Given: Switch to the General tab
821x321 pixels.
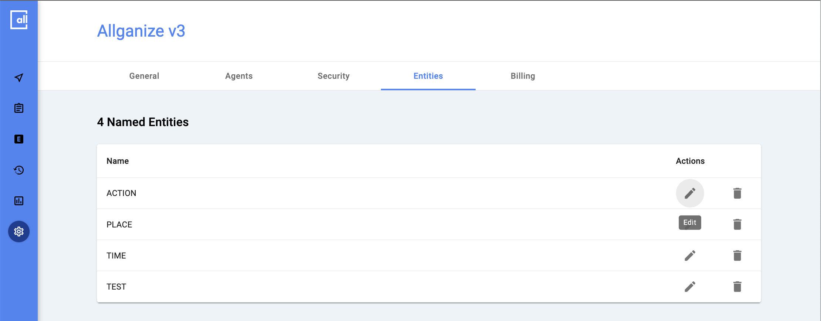Looking at the screenshot, I should [144, 76].
